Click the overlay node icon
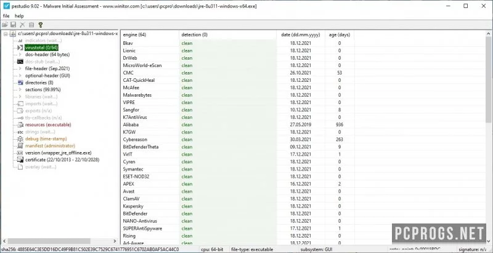Image resolution: width=493 pixels, height=253 pixels. [20, 167]
